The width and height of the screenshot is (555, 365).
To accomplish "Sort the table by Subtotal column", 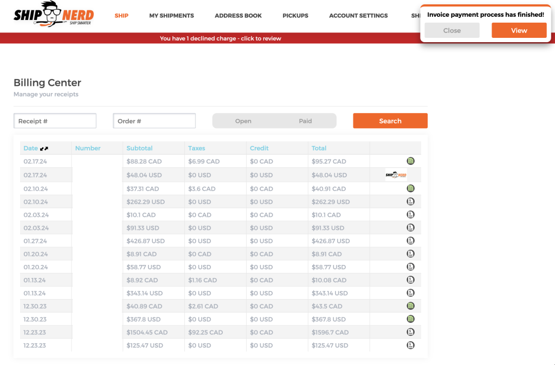I will coord(139,148).
